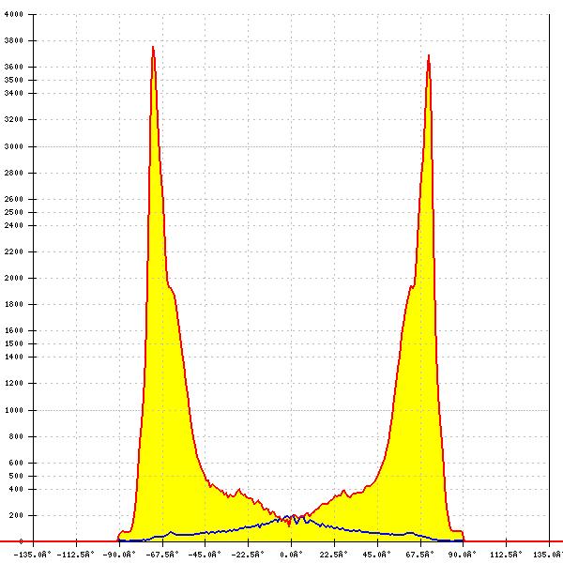
Task: Click the 2500 y-axis label
Action: click(x=14, y=212)
